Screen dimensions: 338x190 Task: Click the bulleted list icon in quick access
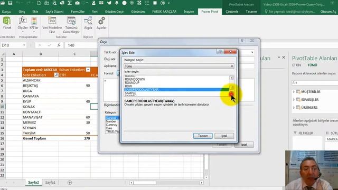point(147,3)
